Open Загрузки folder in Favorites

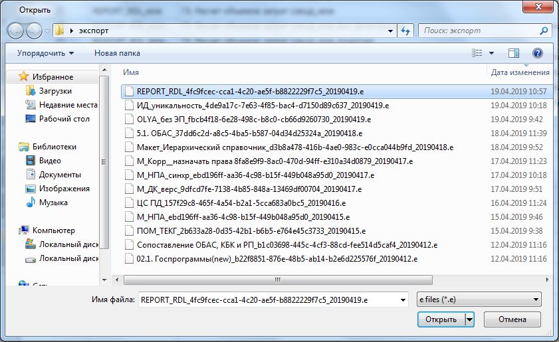(55, 91)
